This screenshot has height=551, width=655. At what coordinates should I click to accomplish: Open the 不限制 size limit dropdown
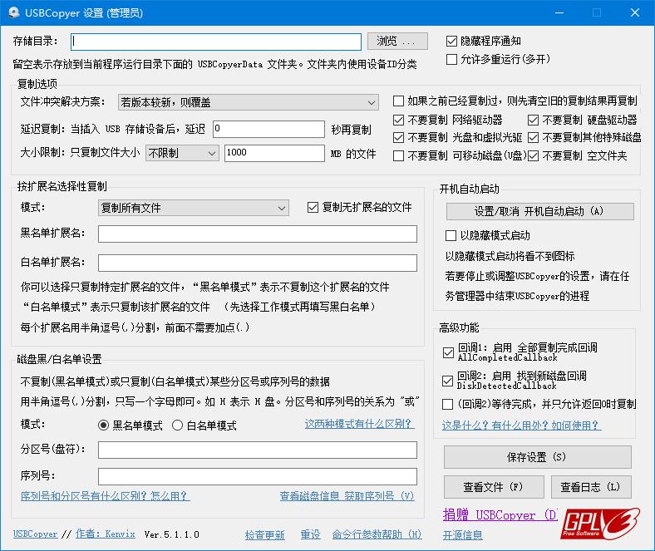click(182, 153)
